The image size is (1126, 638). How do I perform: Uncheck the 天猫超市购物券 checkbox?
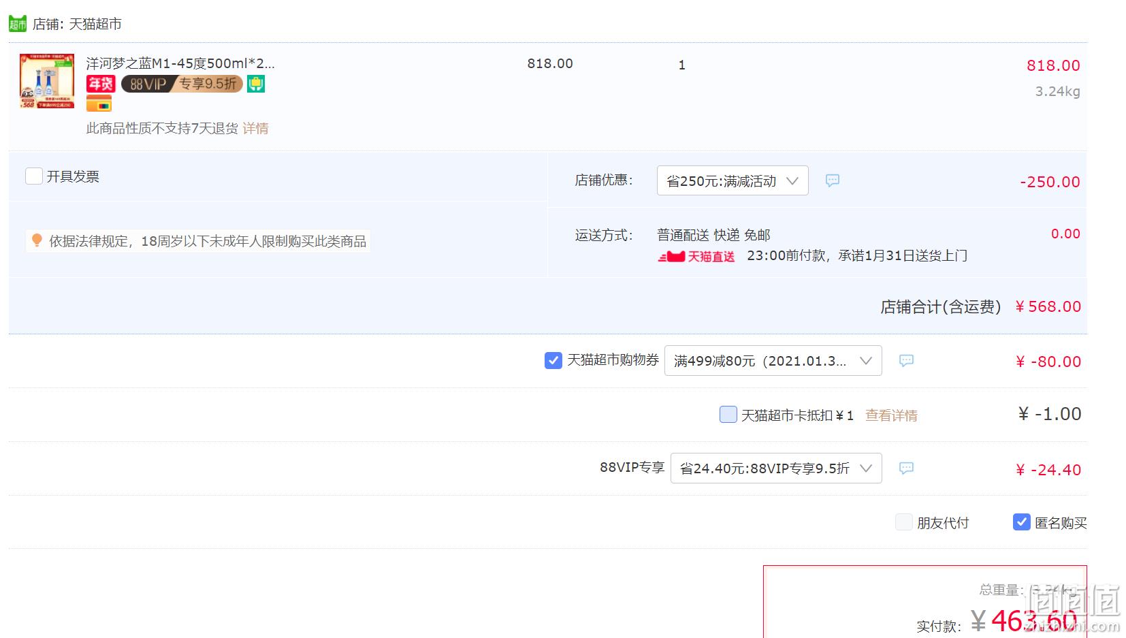click(553, 360)
